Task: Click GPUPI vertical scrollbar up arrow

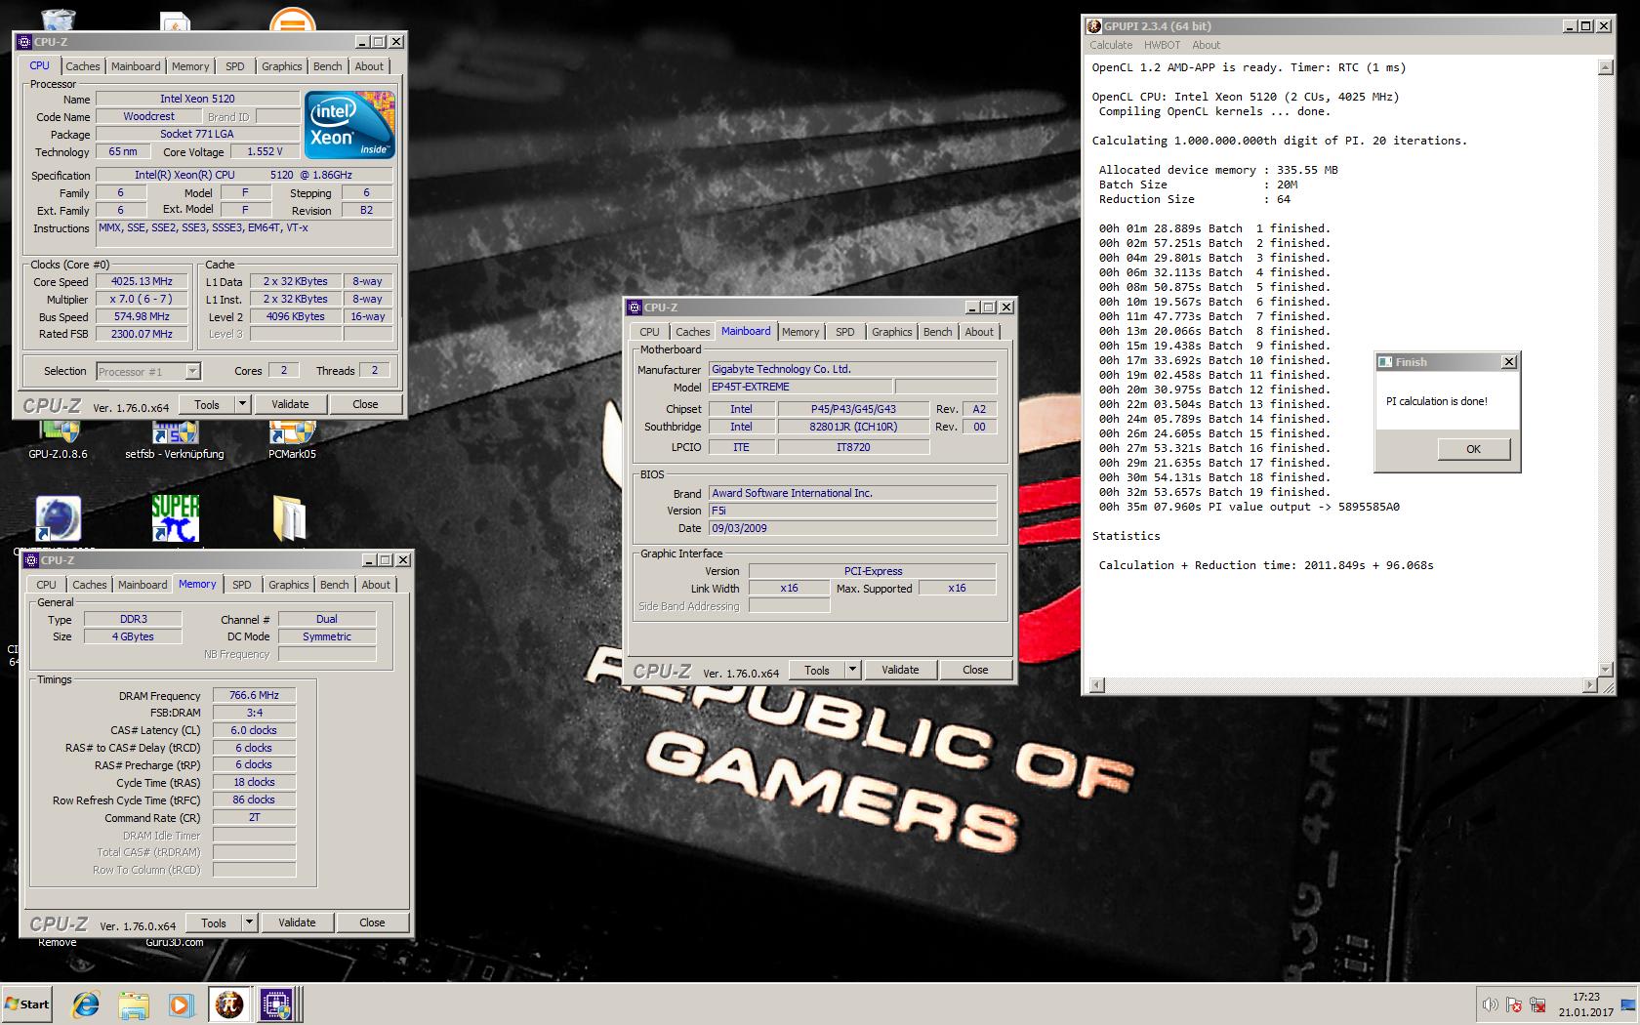Action: [1606, 67]
